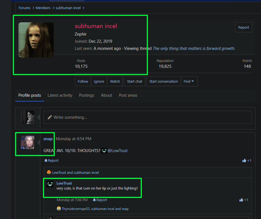Select the About tab

pos(107,95)
